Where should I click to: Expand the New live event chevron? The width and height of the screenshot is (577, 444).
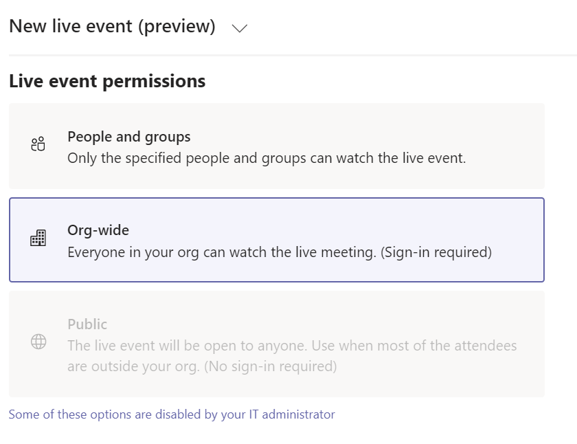pos(239,28)
